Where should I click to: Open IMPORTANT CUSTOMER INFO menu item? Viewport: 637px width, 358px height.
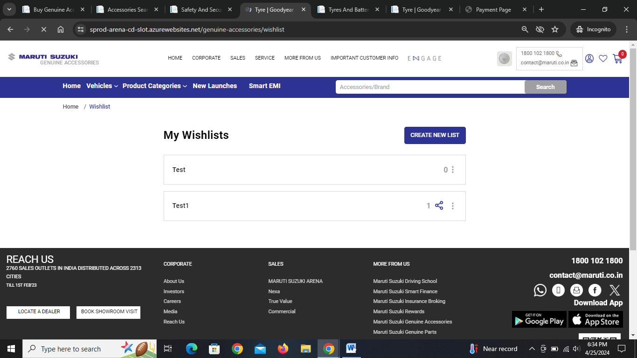click(x=365, y=58)
